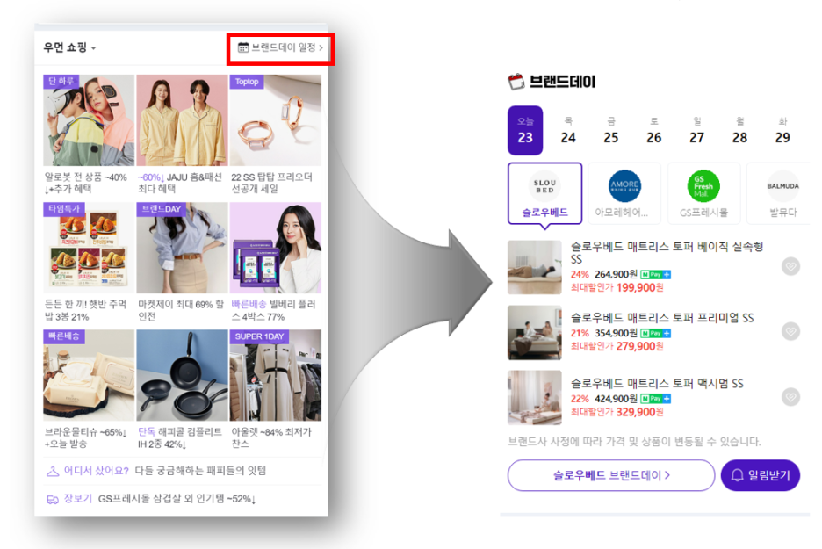Click the 알림받기 notification button

761,475
